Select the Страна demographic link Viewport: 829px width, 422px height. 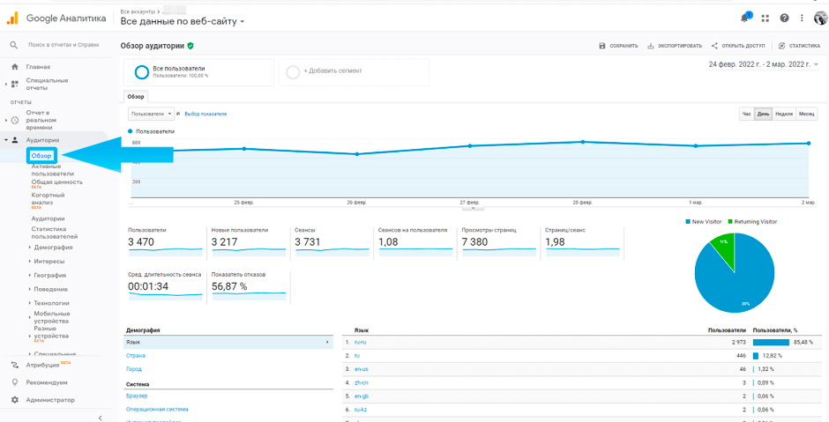[136, 355]
